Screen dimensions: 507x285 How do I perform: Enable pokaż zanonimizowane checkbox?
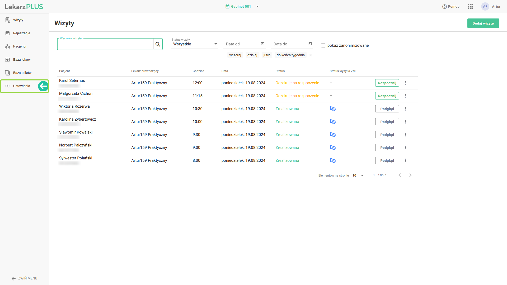(x=323, y=45)
